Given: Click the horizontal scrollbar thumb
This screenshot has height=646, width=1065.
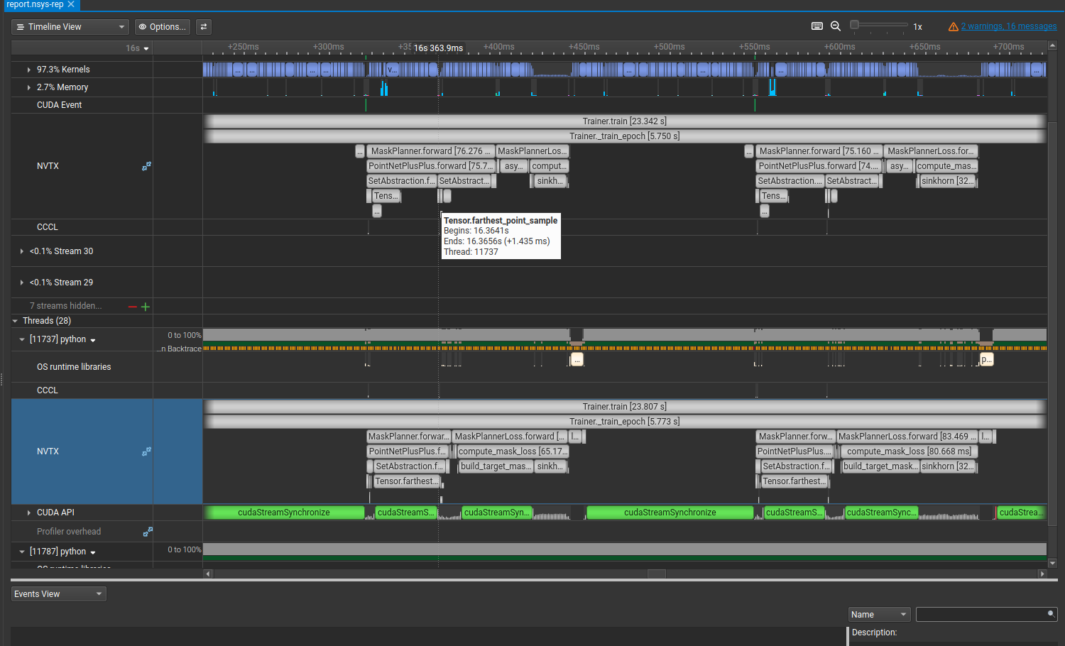Looking at the screenshot, I should pyautogui.click(x=657, y=574).
